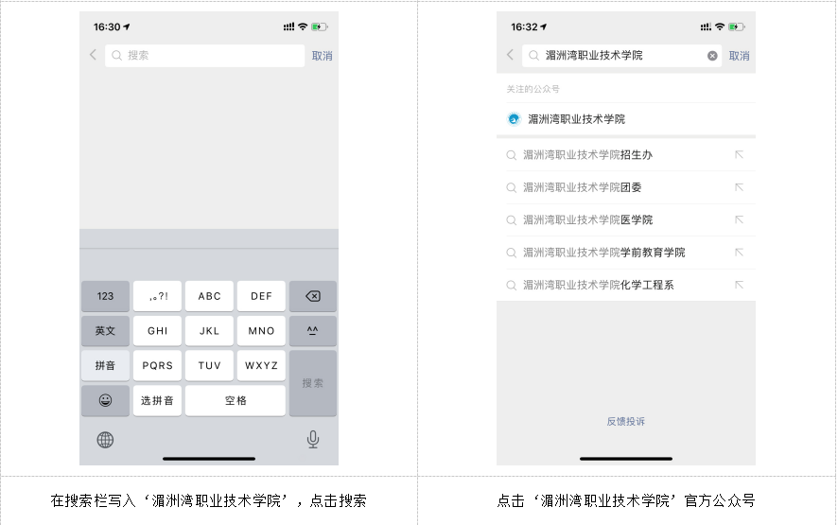Tap the PQRS key
Screen dimensions: 838x525
click(158, 365)
